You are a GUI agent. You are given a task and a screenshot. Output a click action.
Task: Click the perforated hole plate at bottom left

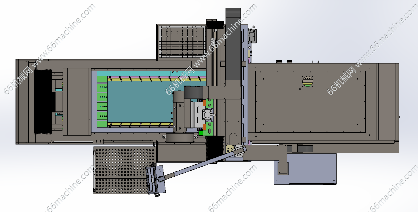tap(121, 169)
